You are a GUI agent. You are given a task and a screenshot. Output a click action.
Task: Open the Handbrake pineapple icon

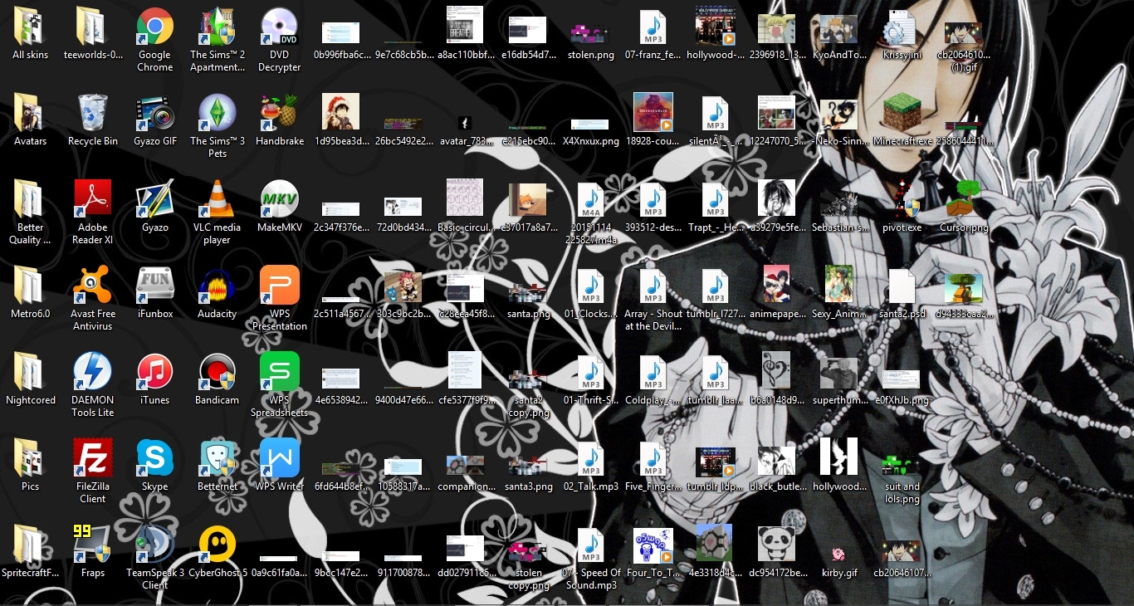[280, 114]
